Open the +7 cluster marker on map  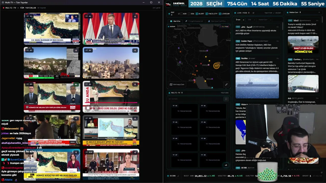(216, 66)
